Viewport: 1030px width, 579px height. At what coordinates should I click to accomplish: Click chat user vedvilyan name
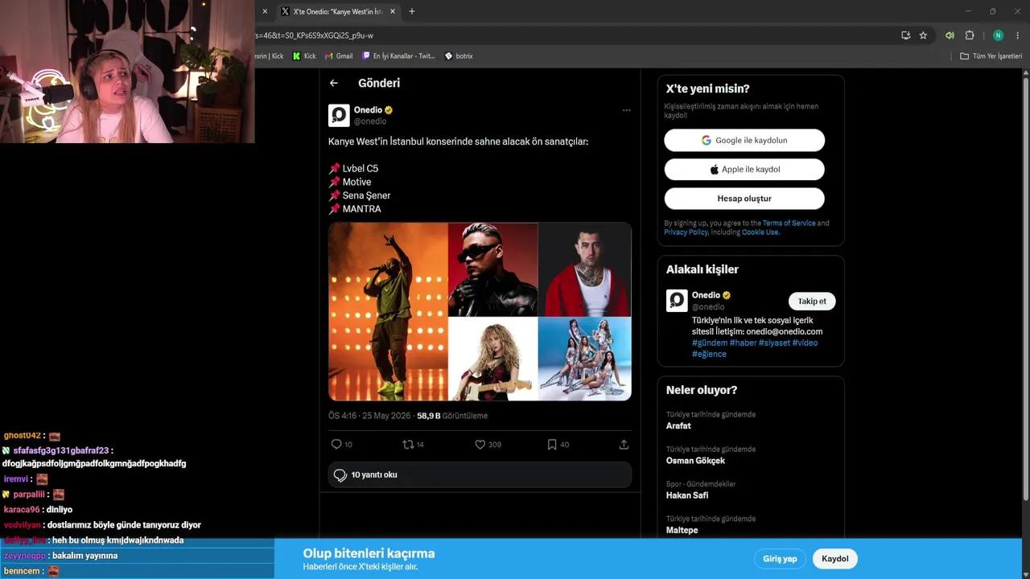point(23,525)
